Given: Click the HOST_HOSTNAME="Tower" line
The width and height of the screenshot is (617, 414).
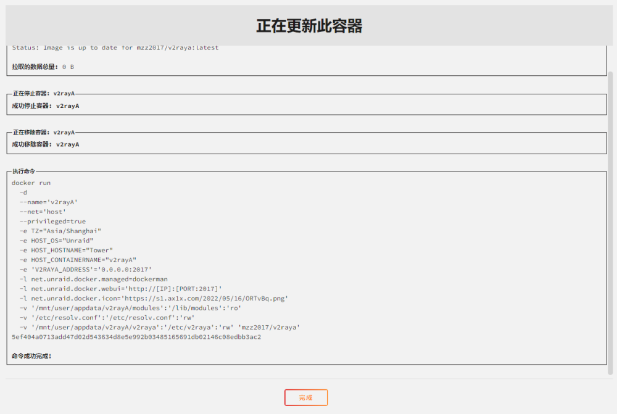Looking at the screenshot, I should [x=66, y=250].
